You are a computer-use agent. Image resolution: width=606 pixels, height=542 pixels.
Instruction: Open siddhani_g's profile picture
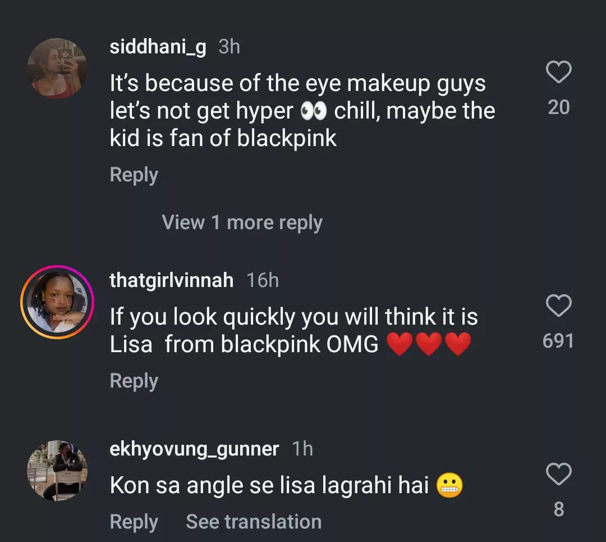click(x=57, y=69)
